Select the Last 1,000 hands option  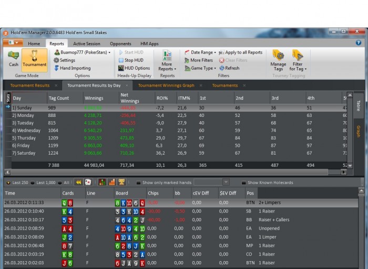pos(43,182)
